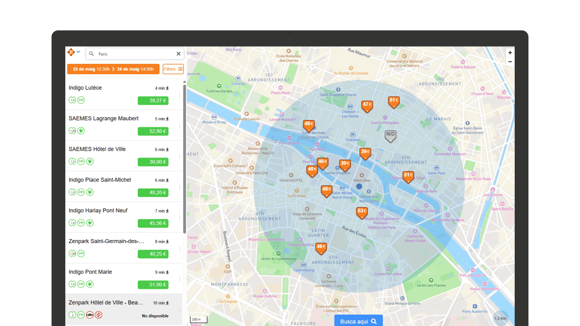580x326 pixels.
Task: Open the date range 23 de maig selector
Action: click(113, 69)
